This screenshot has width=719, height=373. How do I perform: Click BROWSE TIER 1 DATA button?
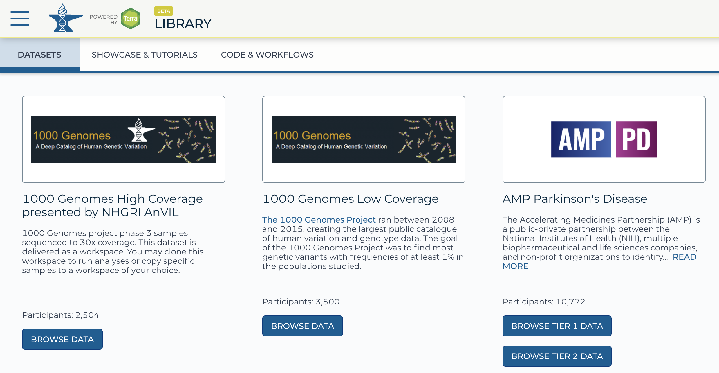point(557,326)
